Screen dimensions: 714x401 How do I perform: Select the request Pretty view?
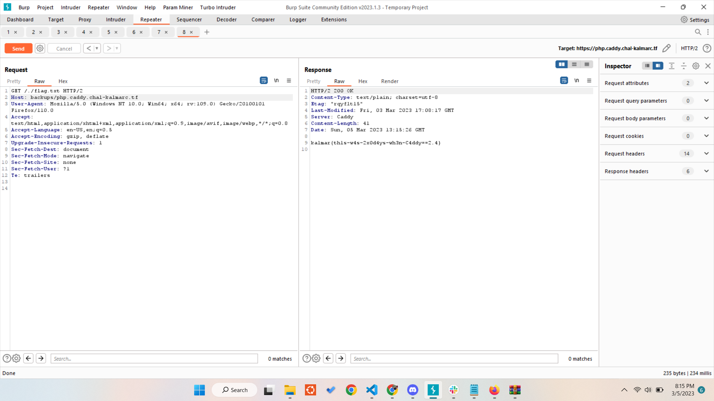(14, 81)
